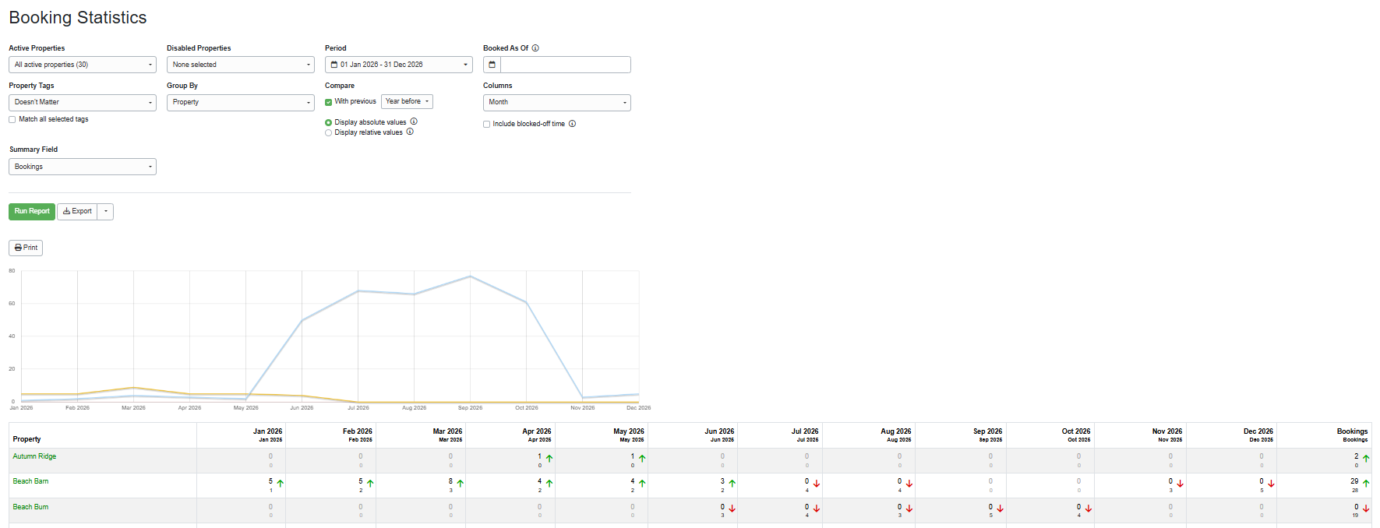The image size is (1380, 528).
Task: Click green up arrow in Beach Barn Jun 2026
Action: pos(732,484)
